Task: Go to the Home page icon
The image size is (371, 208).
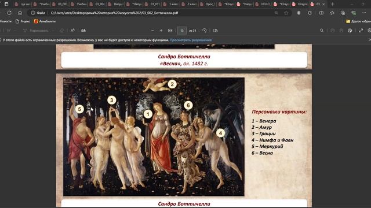Action: click(20, 13)
